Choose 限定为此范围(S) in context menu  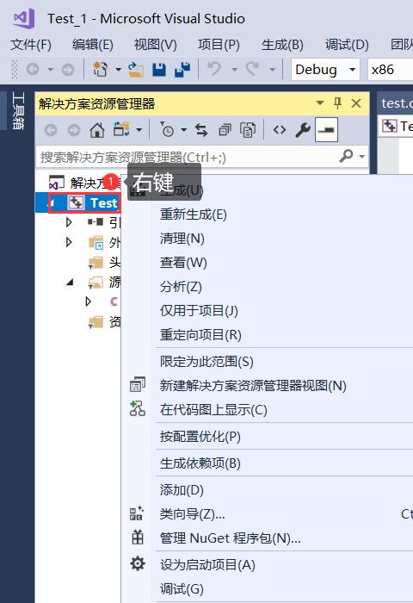click(x=206, y=362)
